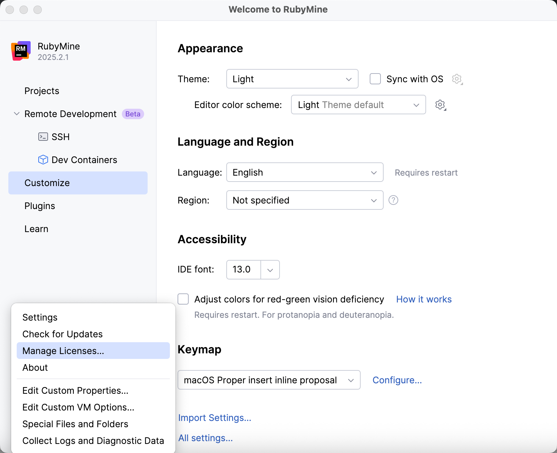557x453 pixels.
Task: Open the Keymap dropdown
Action: (269, 380)
